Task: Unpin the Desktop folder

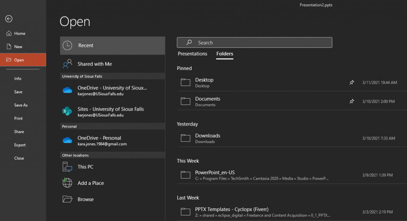Action: (352, 82)
